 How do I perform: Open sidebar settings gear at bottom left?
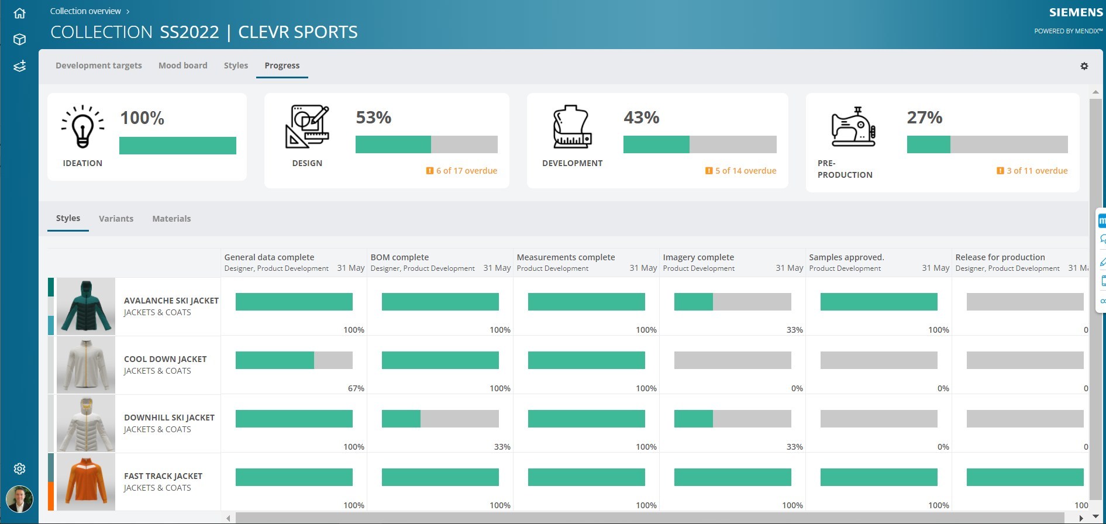coord(19,468)
